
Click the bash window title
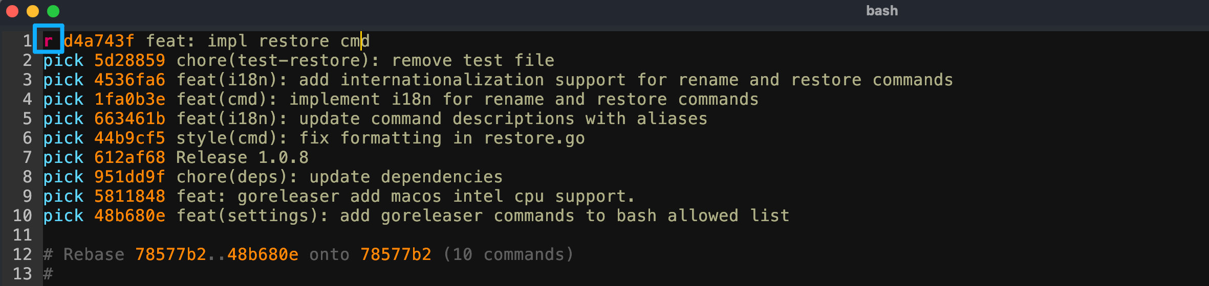pos(881,11)
